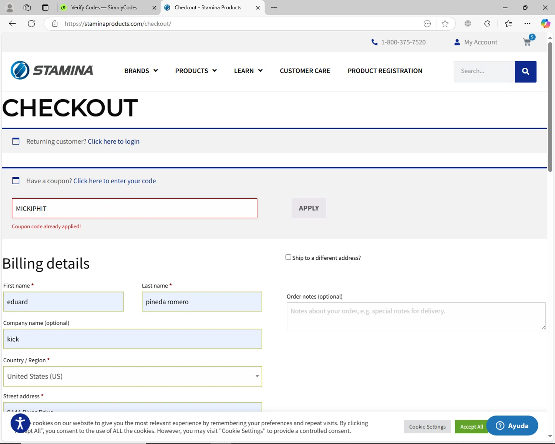Screen dimensions: 555x444
Task: Open a new browser tab
Action: click(x=274, y=7)
